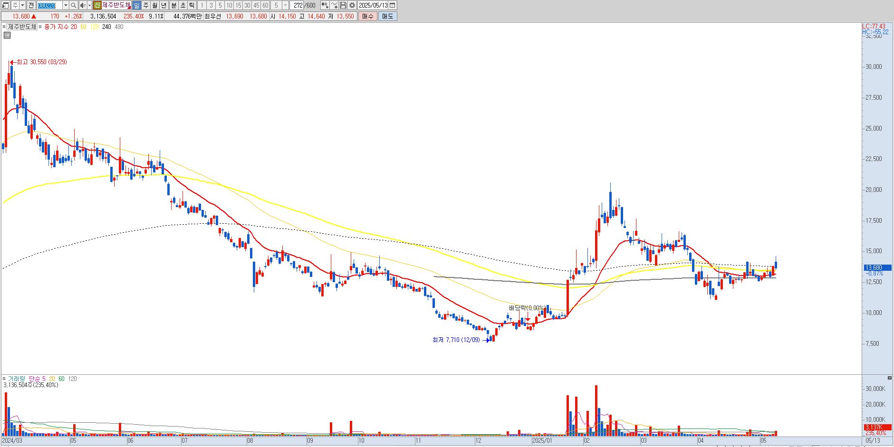Screen dimensions: 894x447
Task: Click the 거래량 volume indicator label
Action: coord(16,379)
